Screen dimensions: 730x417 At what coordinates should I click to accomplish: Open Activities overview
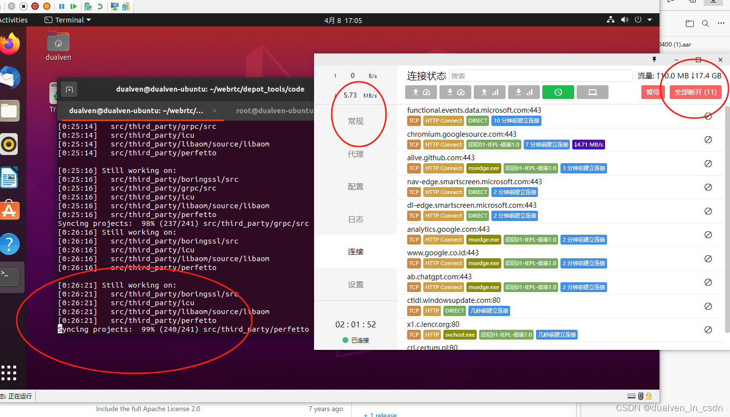(13, 20)
